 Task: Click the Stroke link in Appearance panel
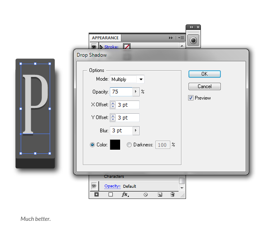click(x=111, y=47)
